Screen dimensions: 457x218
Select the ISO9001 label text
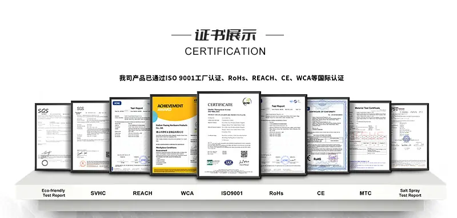point(232,193)
